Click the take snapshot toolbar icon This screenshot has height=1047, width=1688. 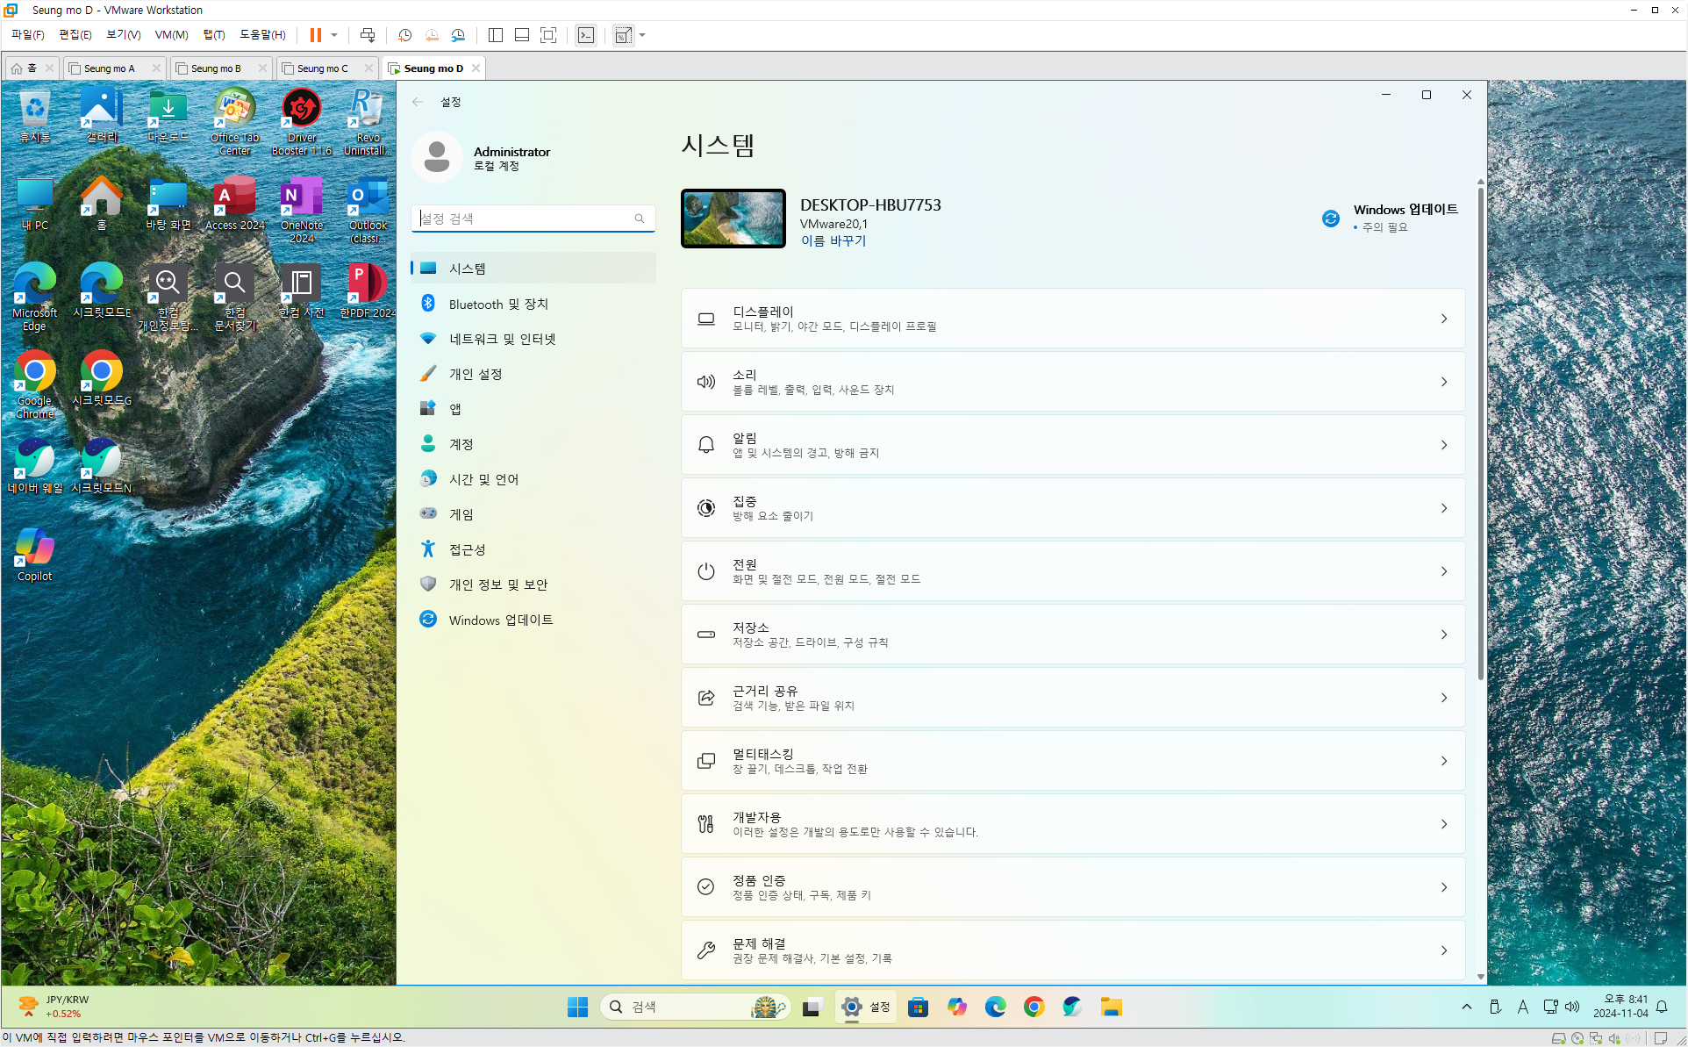404,35
